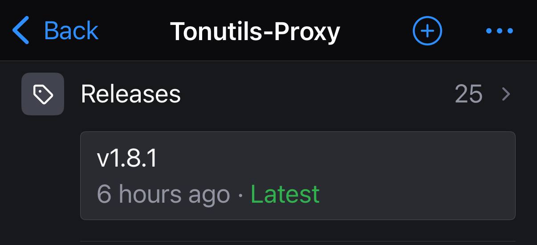Tap the Releases label text

[x=131, y=94]
